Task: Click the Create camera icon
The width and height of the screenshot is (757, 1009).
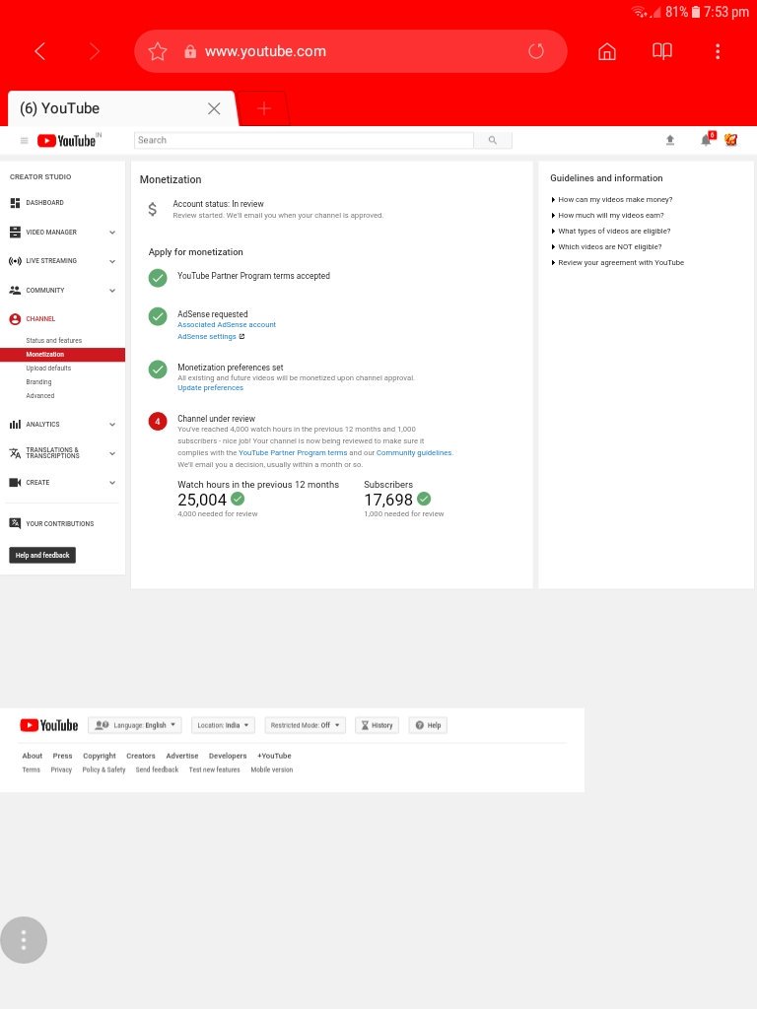Action: tap(15, 483)
